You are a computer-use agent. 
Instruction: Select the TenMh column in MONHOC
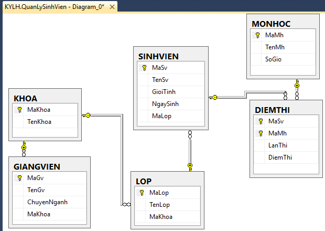pos(283,47)
